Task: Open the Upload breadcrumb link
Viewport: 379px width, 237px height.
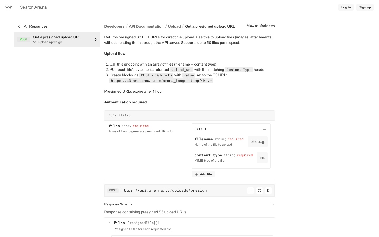Action: coord(174,26)
